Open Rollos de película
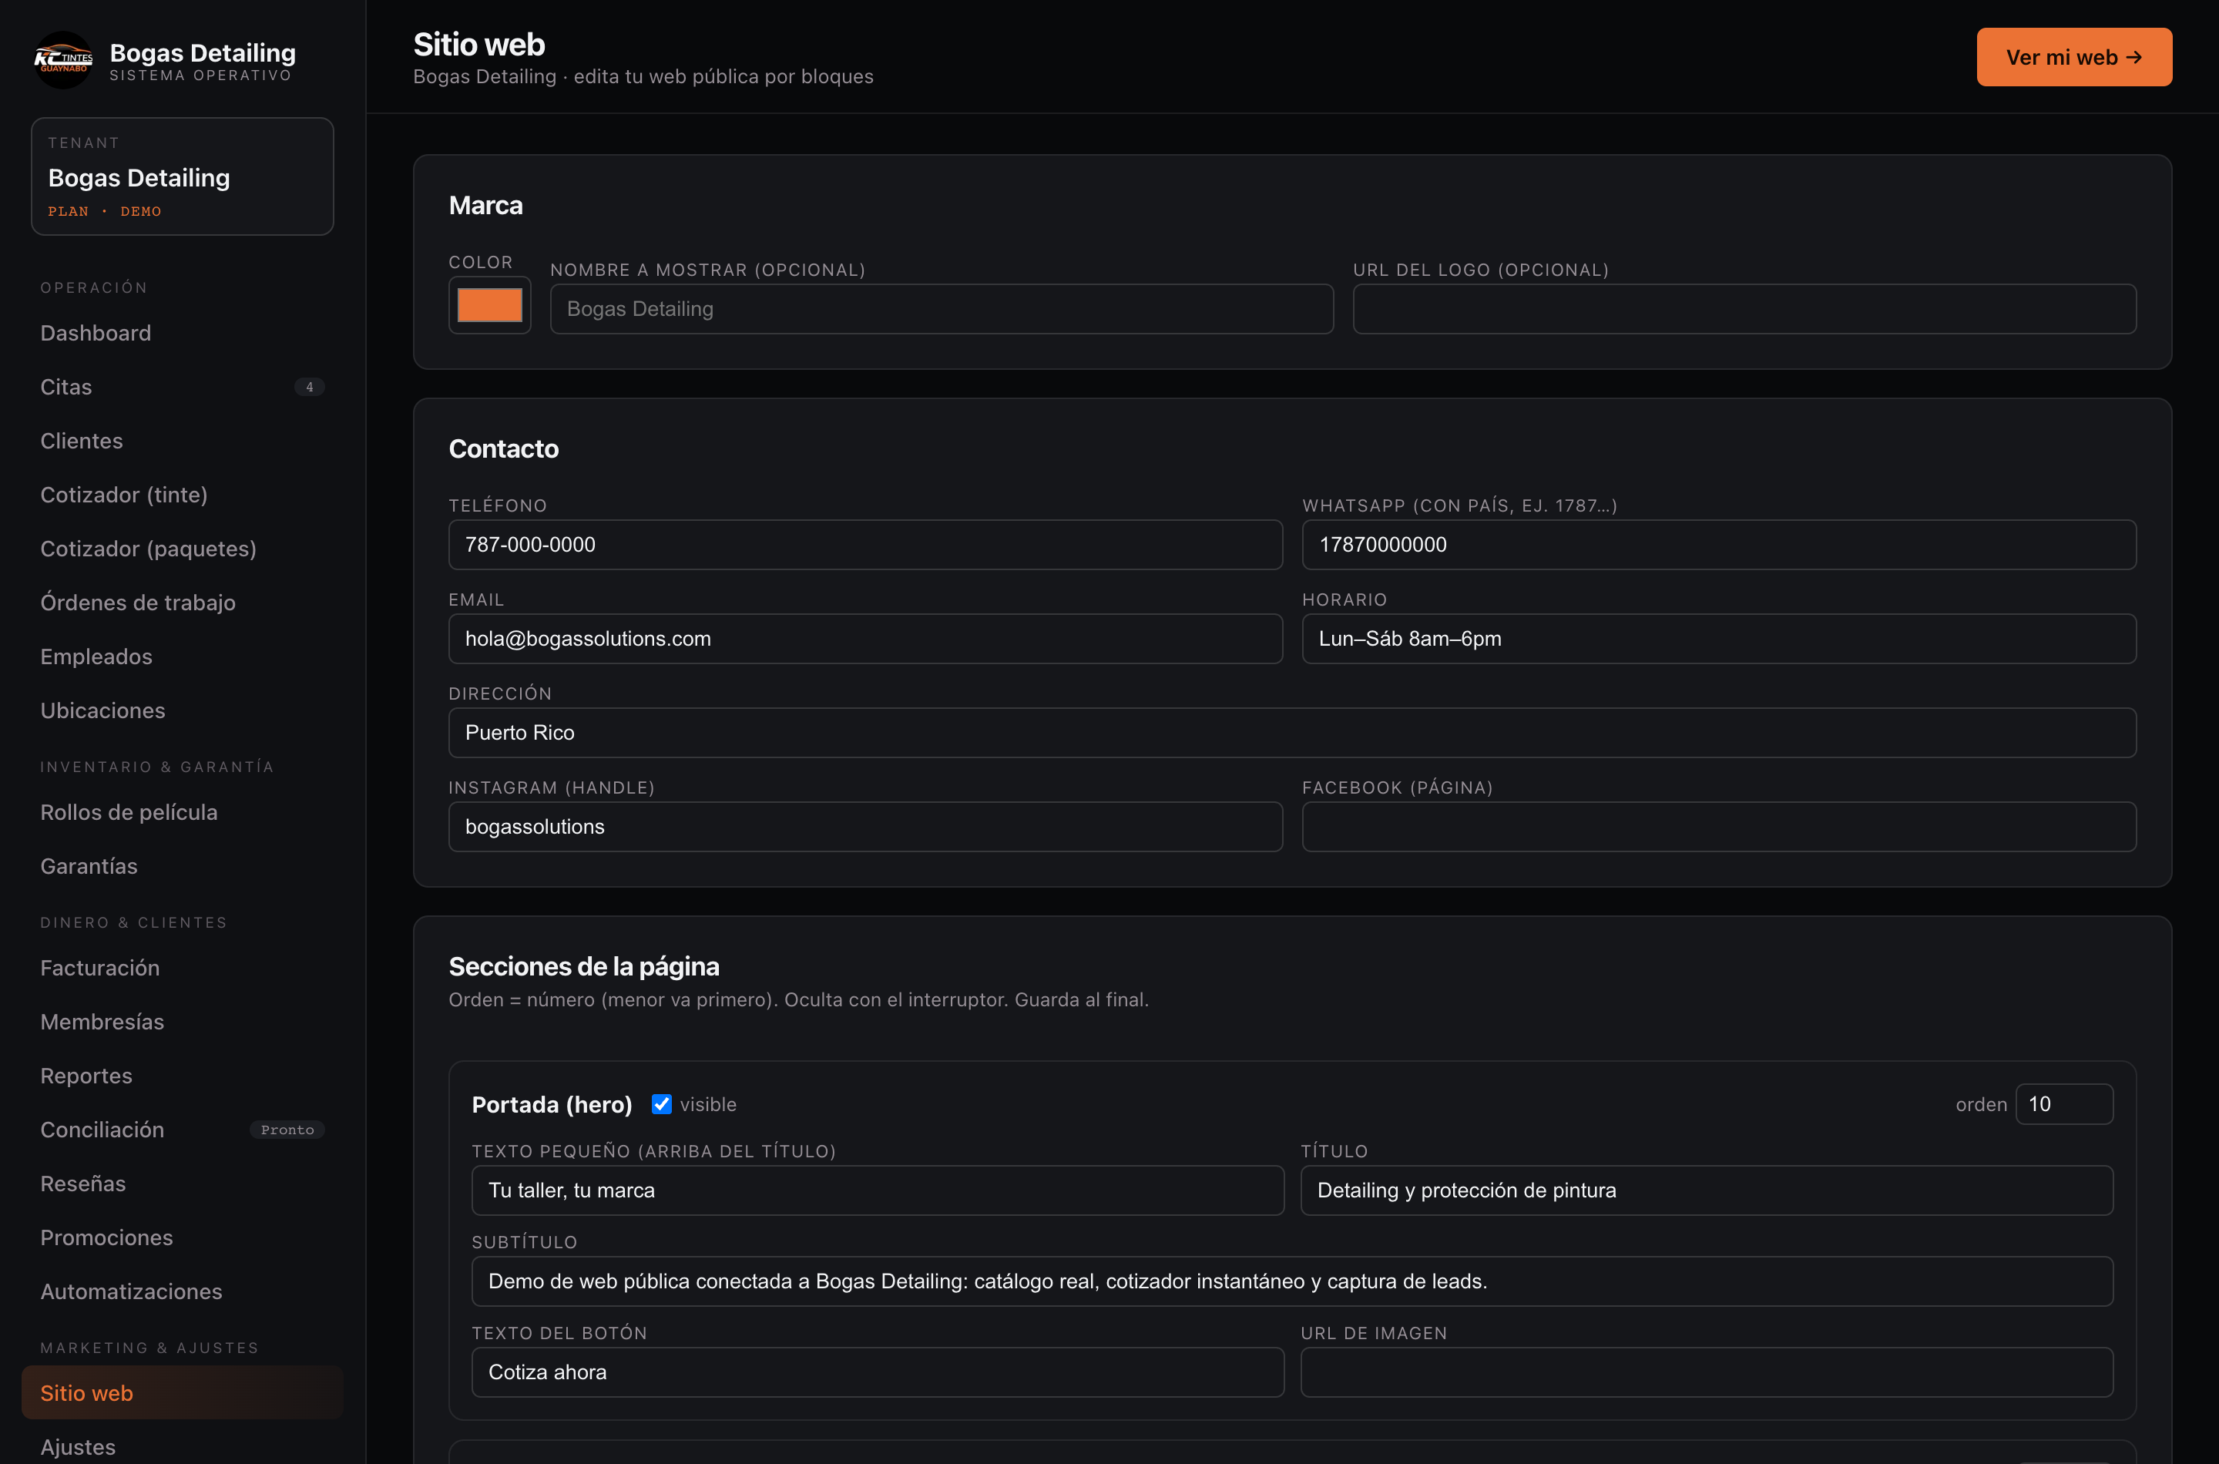 [x=182, y=812]
